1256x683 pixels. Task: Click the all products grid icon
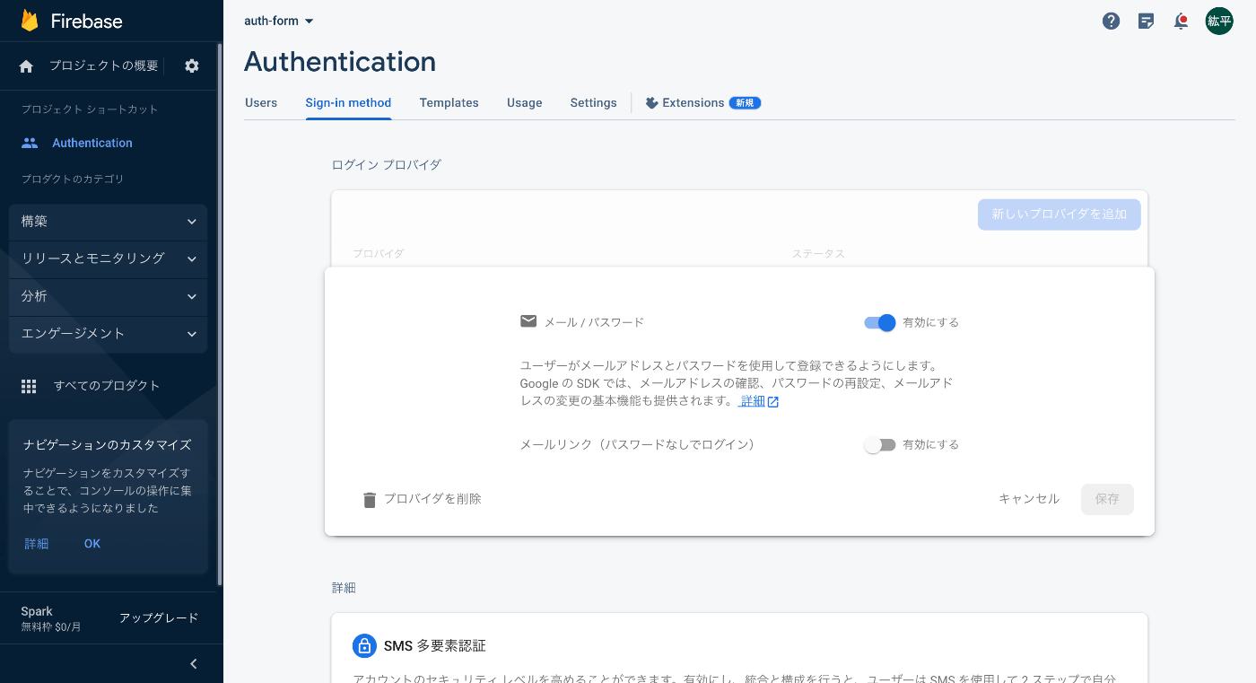coord(29,386)
